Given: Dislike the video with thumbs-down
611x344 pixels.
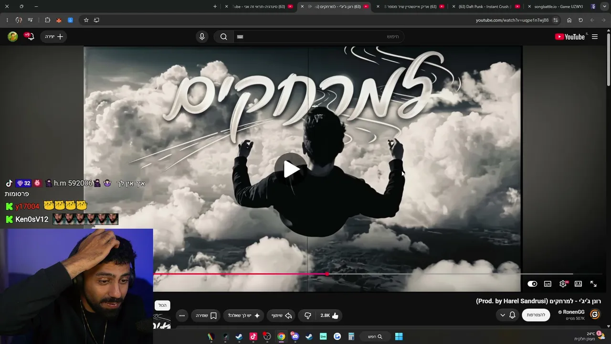Looking at the screenshot, I should coord(307,315).
